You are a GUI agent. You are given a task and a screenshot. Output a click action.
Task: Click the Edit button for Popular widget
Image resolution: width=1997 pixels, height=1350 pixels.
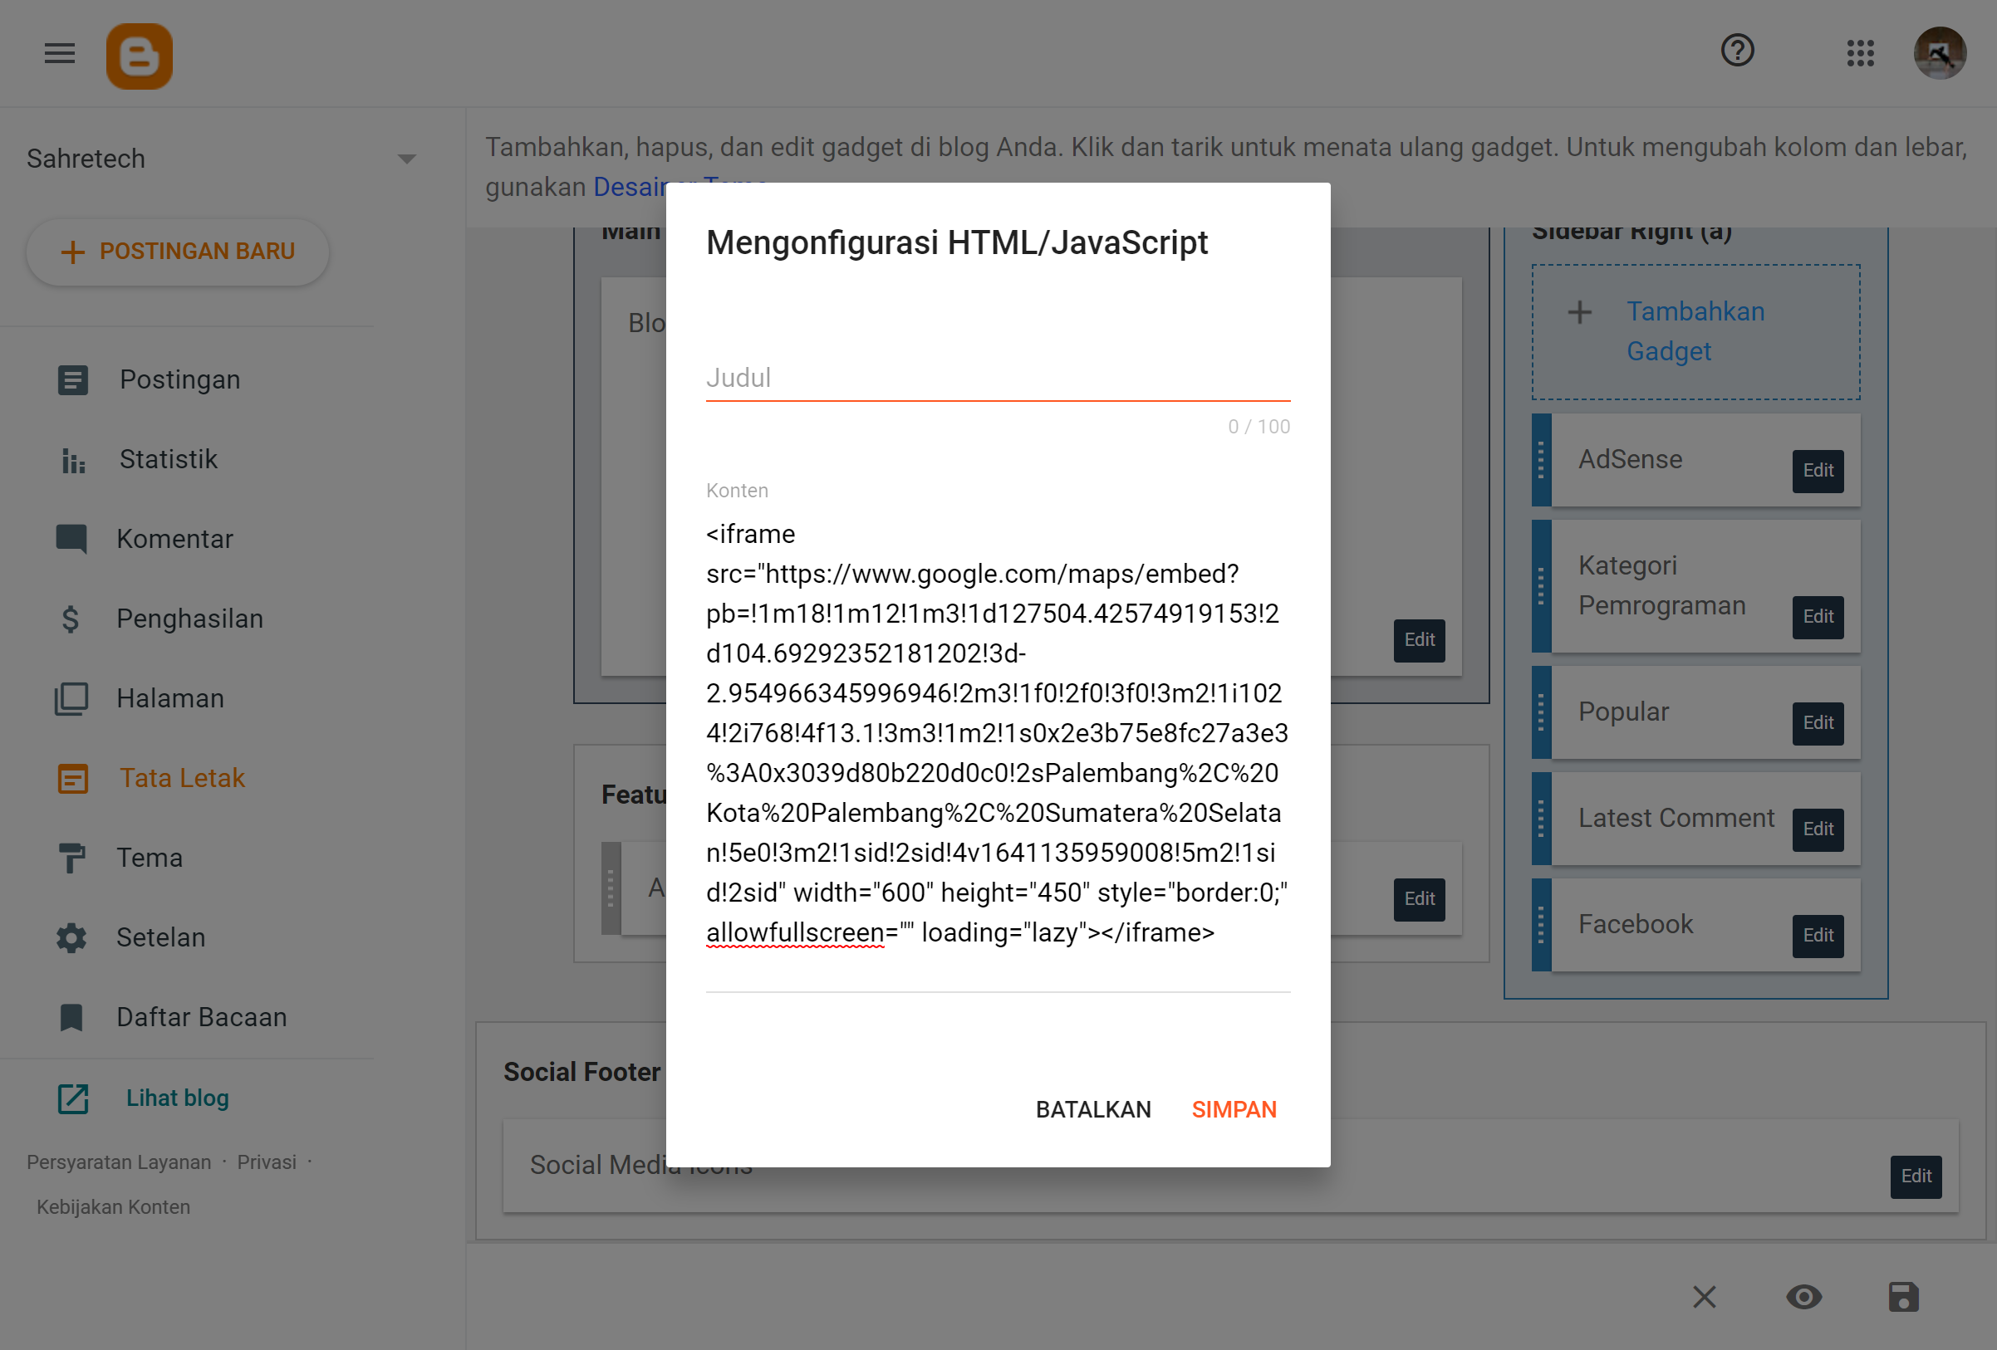point(1816,721)
